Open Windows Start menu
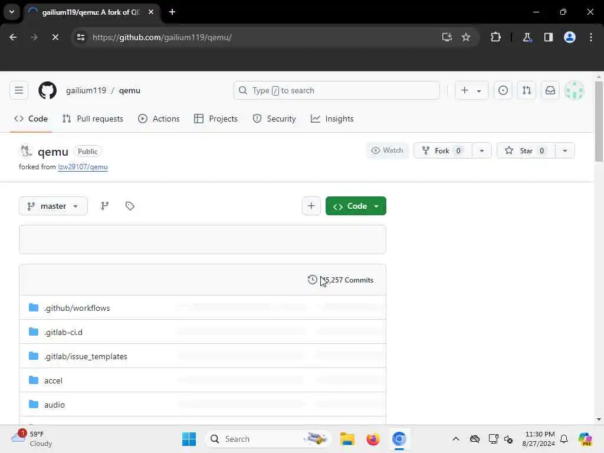604x453 pixels. pos(189,439)
